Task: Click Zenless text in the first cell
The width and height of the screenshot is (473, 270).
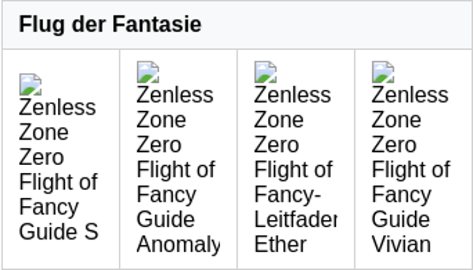Action: 57,107
